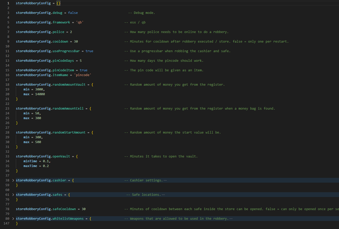Viewport: 339px width, 229px height.
Task: Click line number 147 in the gutter
Action: 7,223
